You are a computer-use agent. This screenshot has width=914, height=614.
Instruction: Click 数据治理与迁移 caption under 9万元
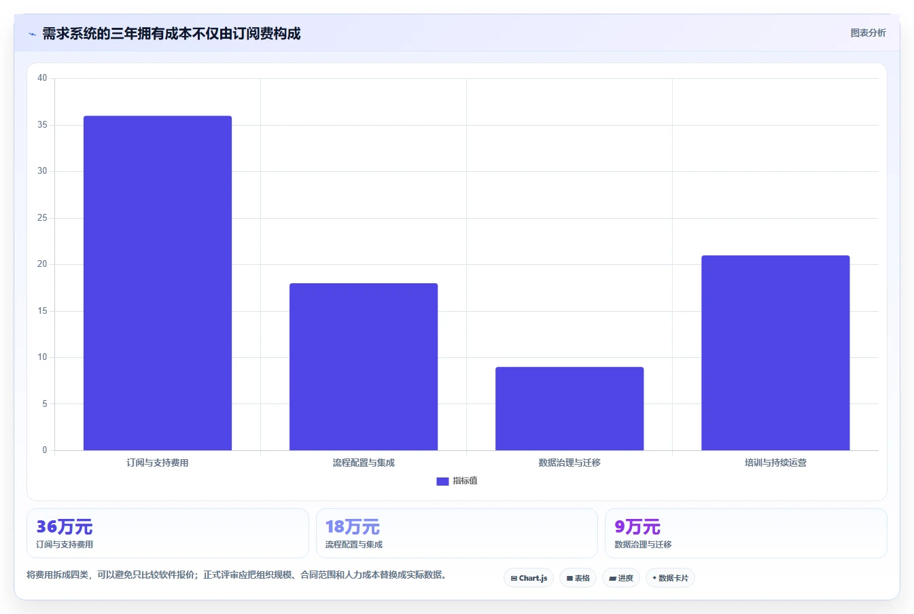click(643, 545)
